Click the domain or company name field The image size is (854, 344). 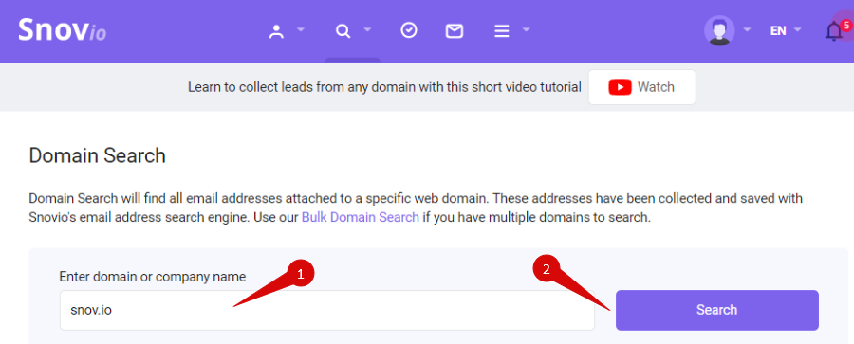326,310
